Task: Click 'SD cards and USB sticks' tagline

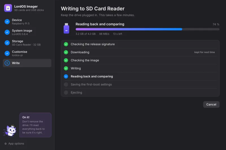Action: coord(29,10)
